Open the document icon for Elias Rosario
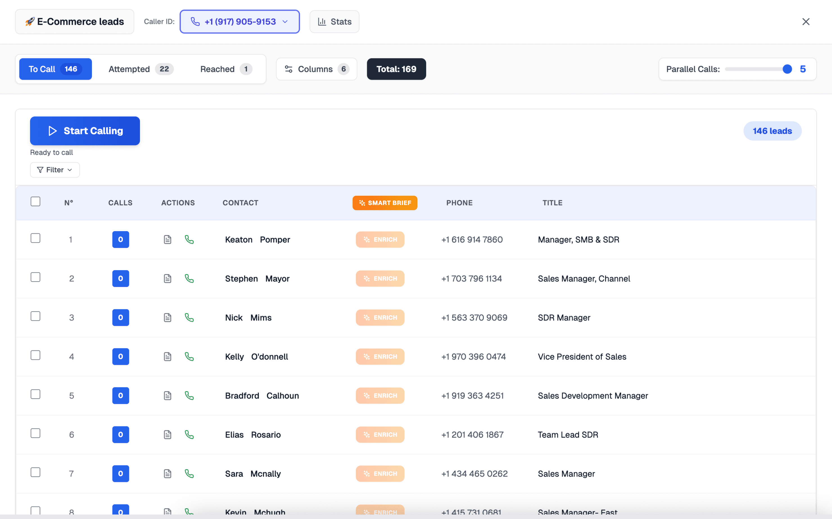Viewport: 832px width, 519px height. click(x=167, y=434)
